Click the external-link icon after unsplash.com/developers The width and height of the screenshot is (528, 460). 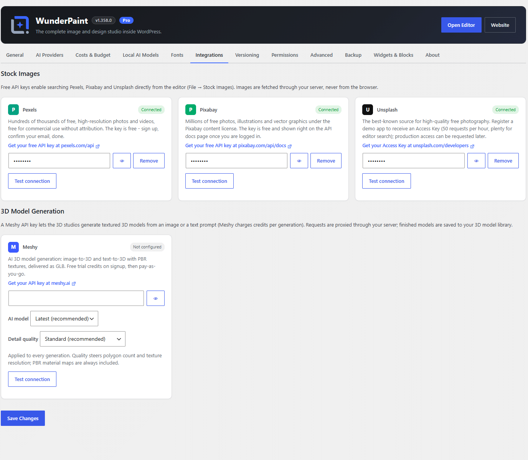point(472,146)
